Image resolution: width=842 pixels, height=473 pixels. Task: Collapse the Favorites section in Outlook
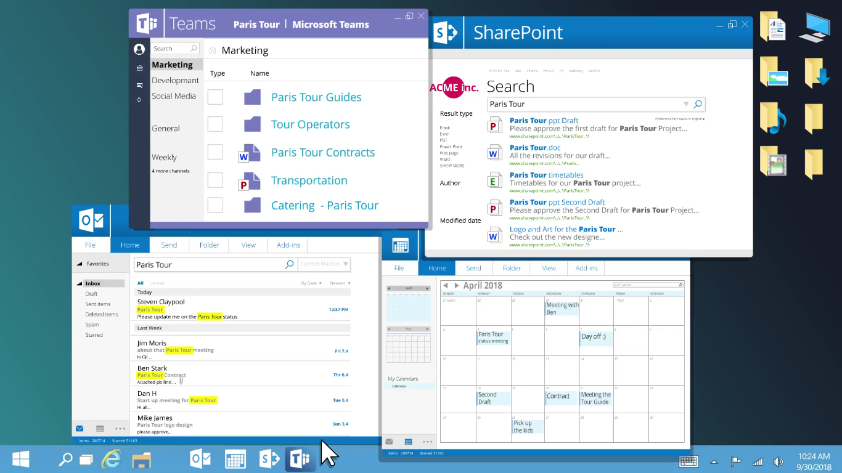click(80, 264)
